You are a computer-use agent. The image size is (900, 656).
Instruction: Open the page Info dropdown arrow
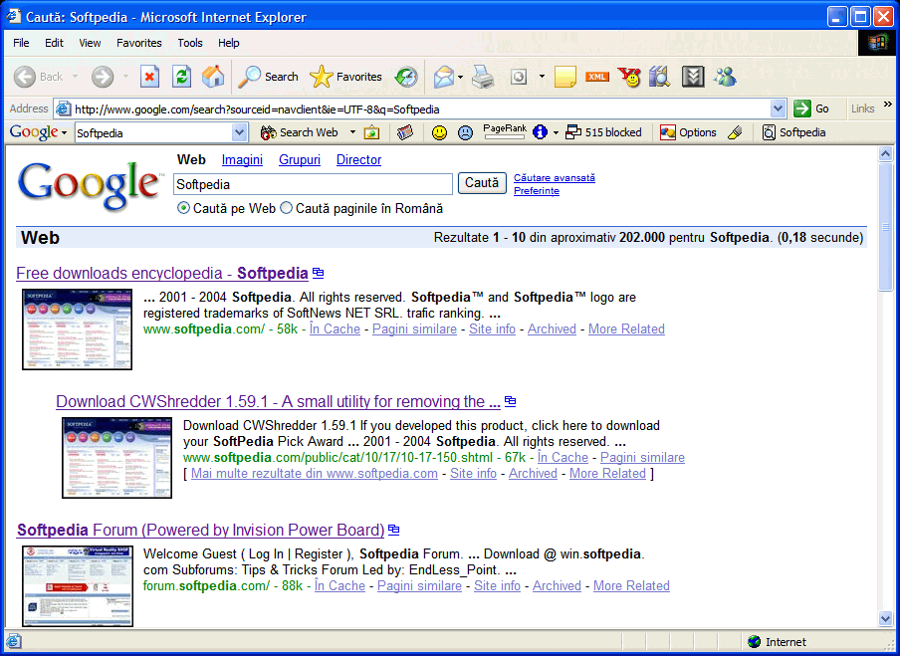[556, 132]
